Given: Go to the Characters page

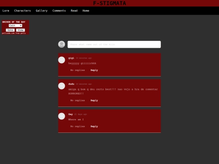Looking at the screenshot, I should 22,11.
